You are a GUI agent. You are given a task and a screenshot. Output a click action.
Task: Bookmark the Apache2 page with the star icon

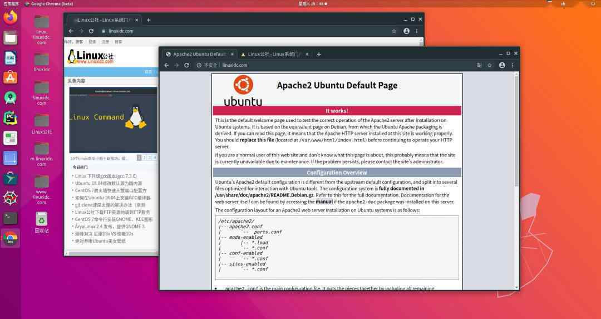click(490, 65)
